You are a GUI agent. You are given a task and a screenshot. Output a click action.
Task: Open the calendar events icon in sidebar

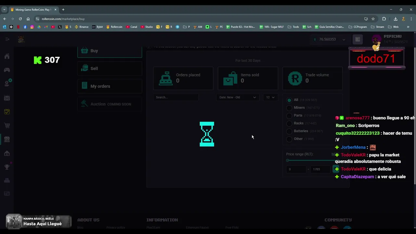(7, 98)
